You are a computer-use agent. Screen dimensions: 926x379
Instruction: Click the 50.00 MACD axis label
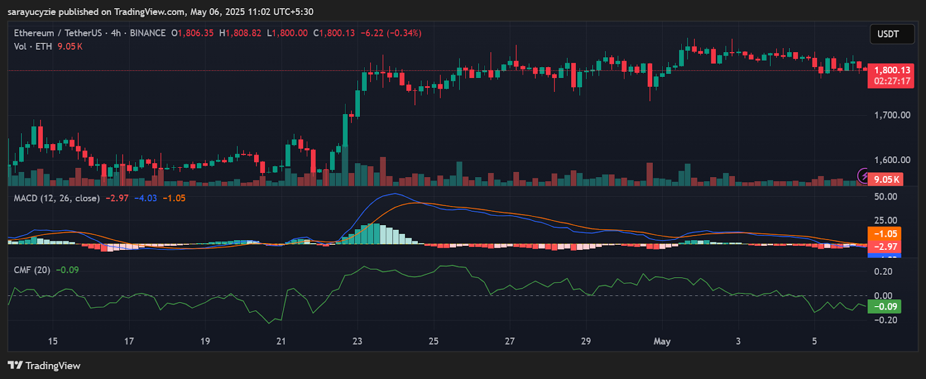coord(885,197)
